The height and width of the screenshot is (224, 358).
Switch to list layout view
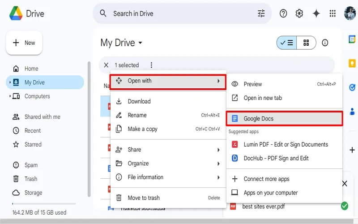(x=287, y=43)
